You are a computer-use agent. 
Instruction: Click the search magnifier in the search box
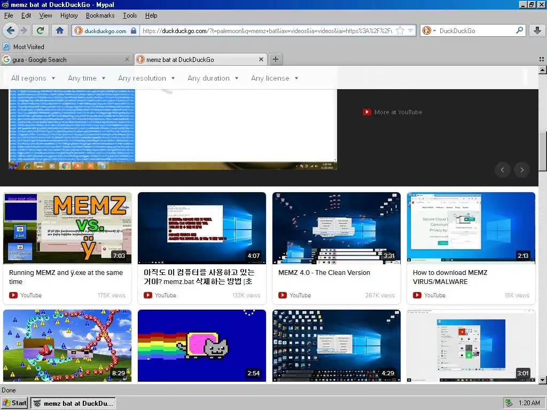[x=519, y=30]
